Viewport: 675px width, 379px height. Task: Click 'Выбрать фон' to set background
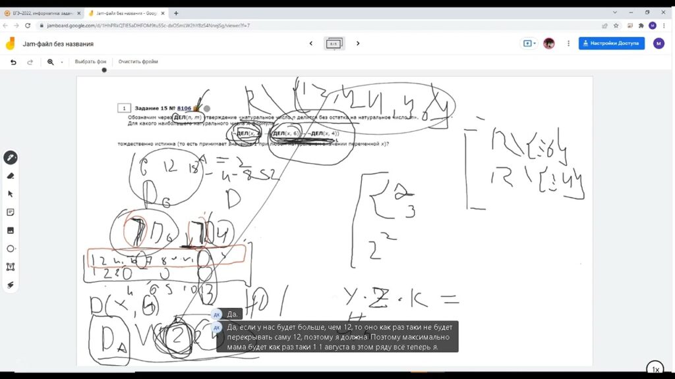[x=90, y=62]
